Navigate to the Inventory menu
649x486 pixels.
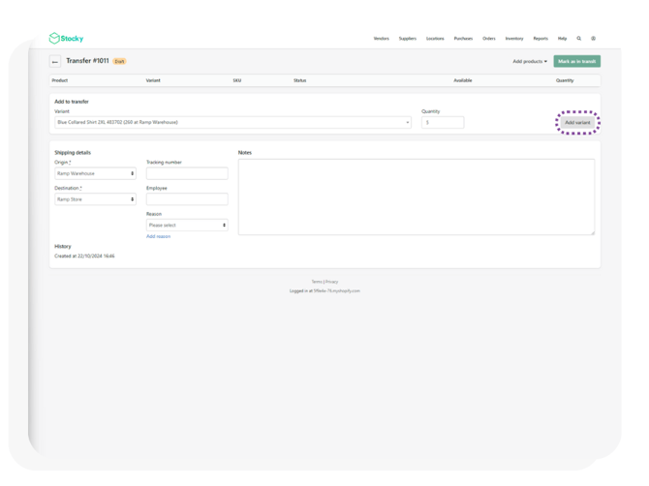click(x=514, y=39)
